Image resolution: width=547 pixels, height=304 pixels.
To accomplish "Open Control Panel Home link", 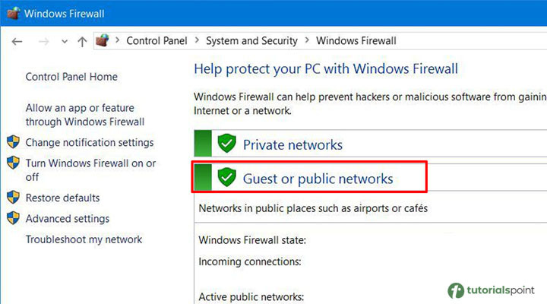I will (x=71, y=77).
